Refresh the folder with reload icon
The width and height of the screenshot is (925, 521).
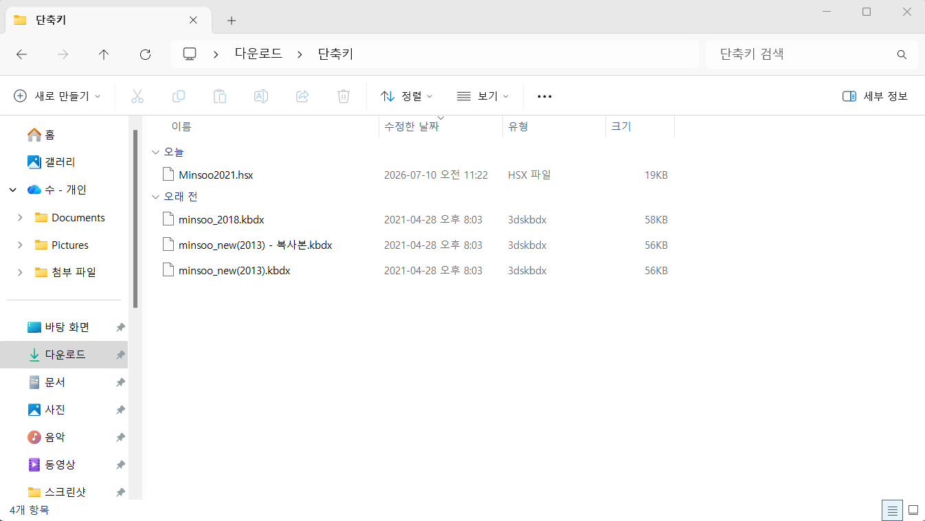(145, 54)
